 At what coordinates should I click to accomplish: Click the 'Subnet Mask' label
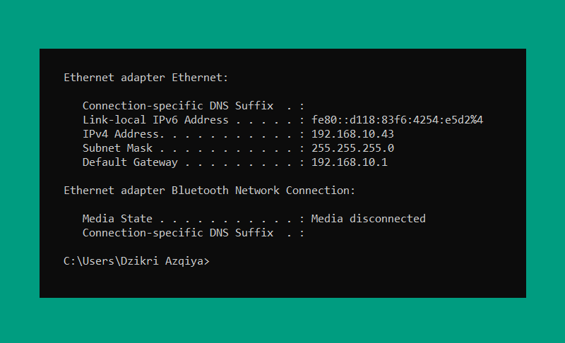117,148
